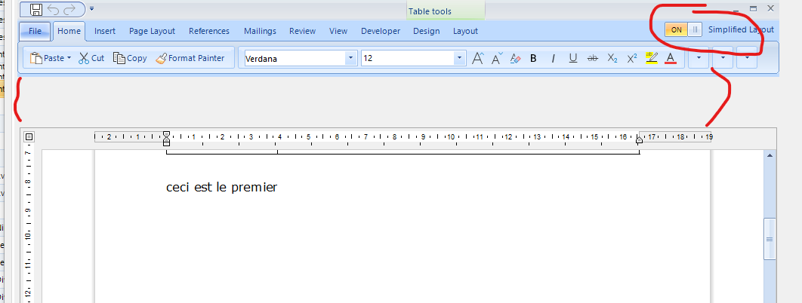Apply strikethrough formatting
The image size is (802, 303).
(593, 58)
